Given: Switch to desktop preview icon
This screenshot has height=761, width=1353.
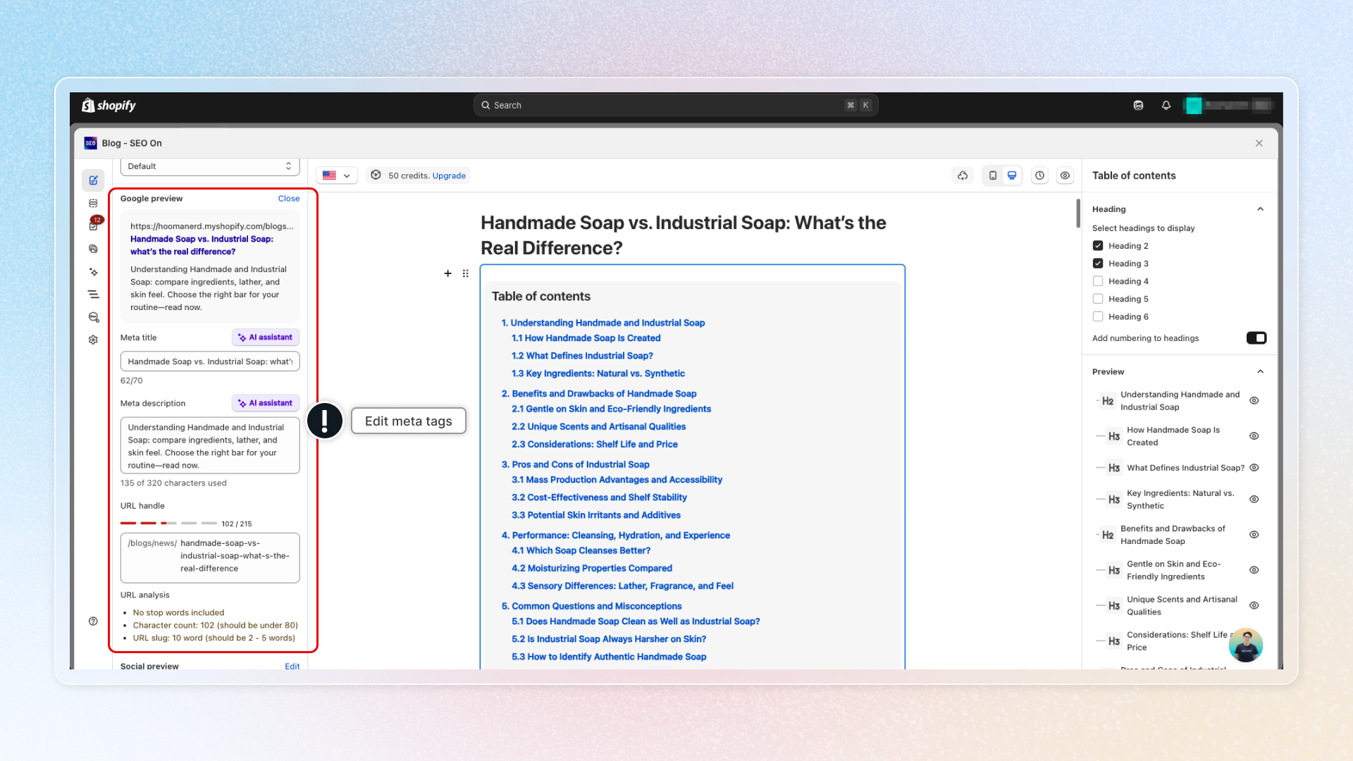Looking at the screenshot, I should coord(1012,175).
